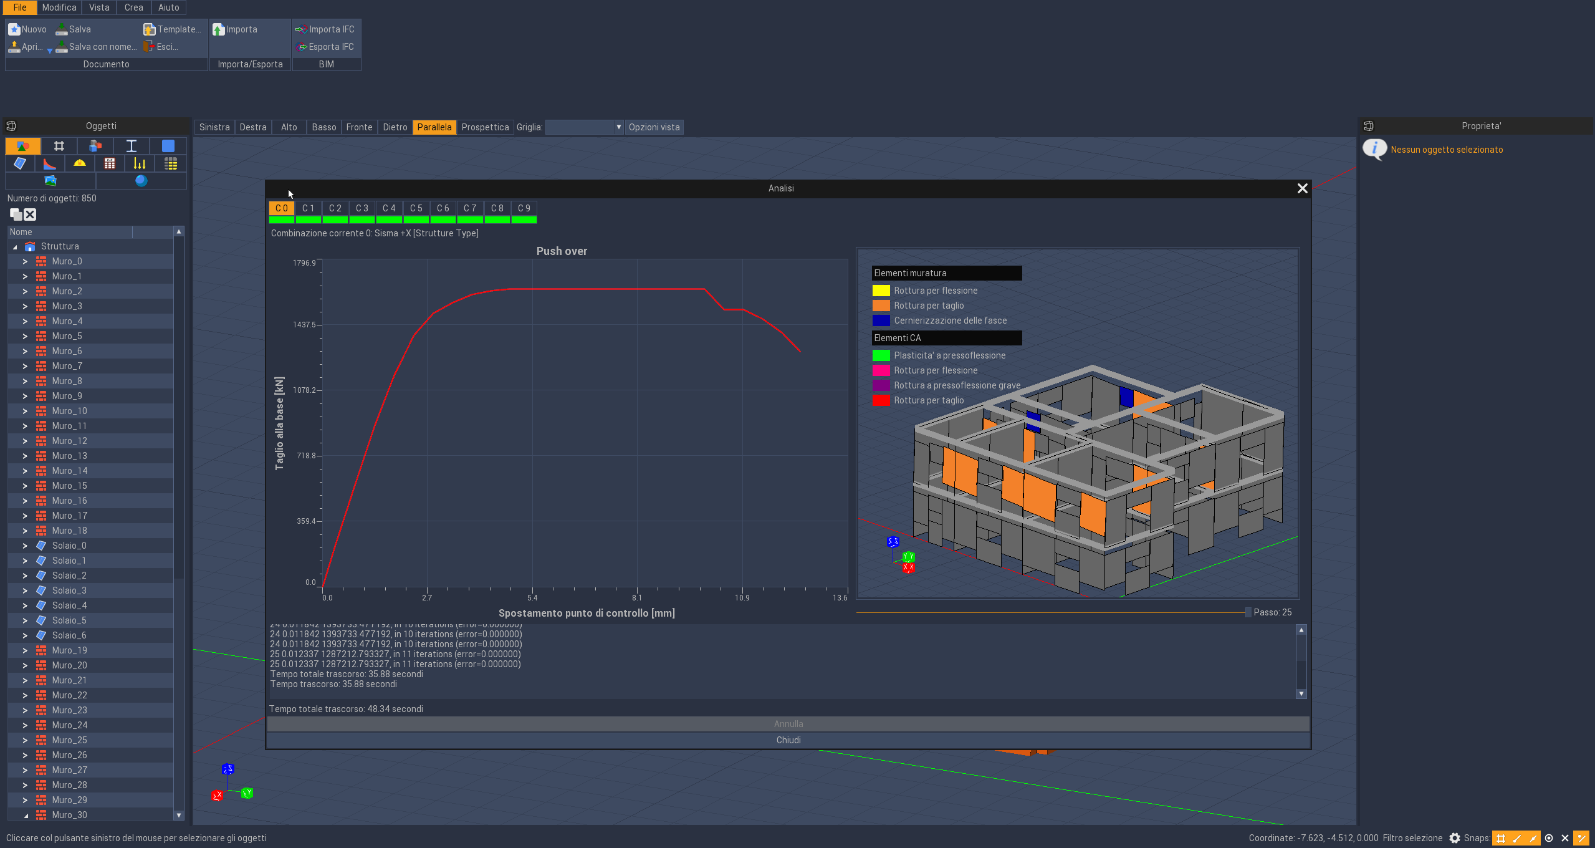Select the shapes objects category icon
Viewport: 1595px width, 848px height.
23,146
